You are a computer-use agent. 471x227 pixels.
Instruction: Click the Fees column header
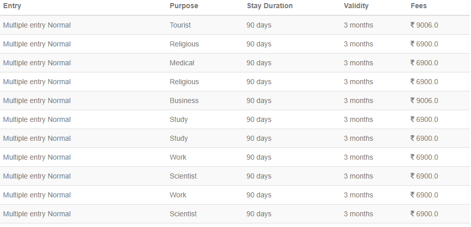tap(419, 6)
